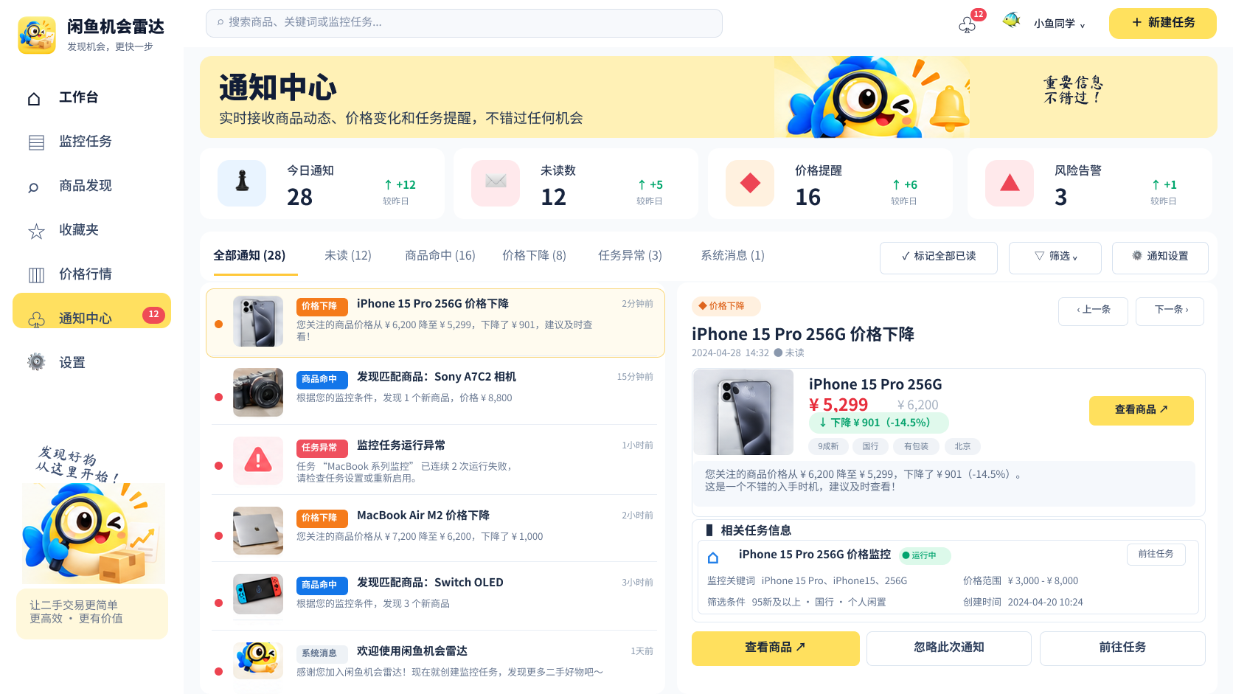1233x694 pixels.
Task: Click the 下降 ¥901 (-14.5%) badge
Action: pos(879,423)
